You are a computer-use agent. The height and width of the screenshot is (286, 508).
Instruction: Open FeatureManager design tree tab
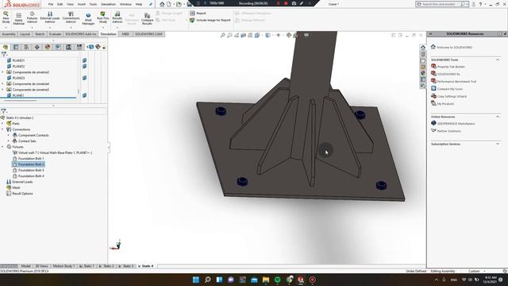point(6,48)
